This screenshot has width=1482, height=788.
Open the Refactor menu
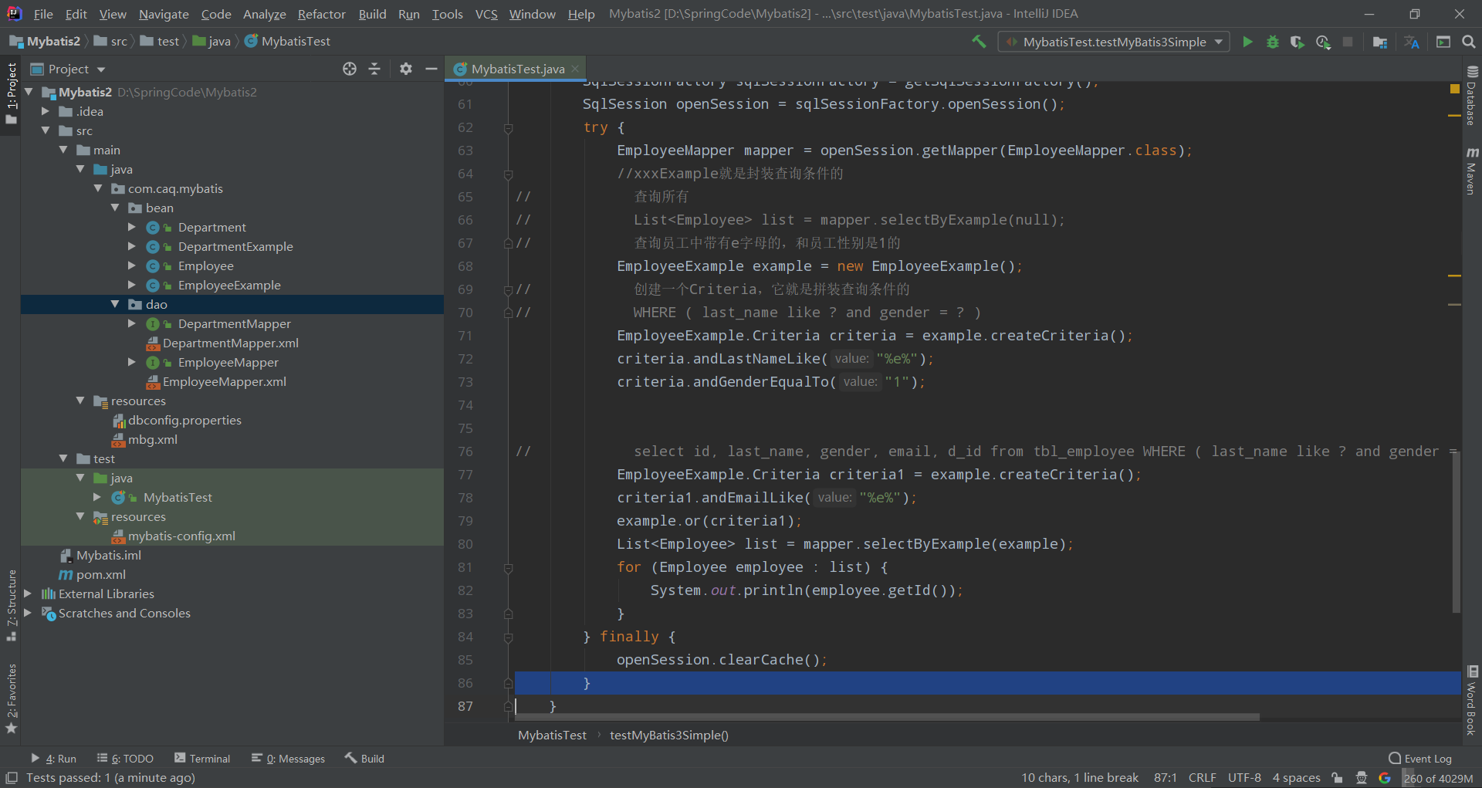(x=322, y=14)
